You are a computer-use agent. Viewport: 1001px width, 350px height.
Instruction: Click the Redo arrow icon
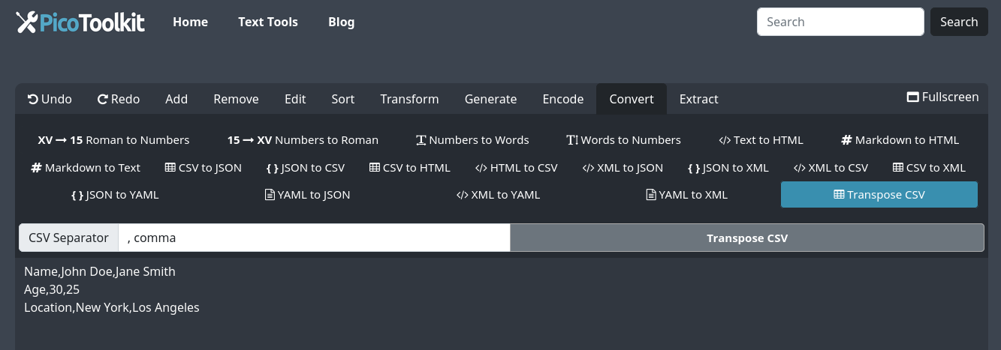coord(103,99)
